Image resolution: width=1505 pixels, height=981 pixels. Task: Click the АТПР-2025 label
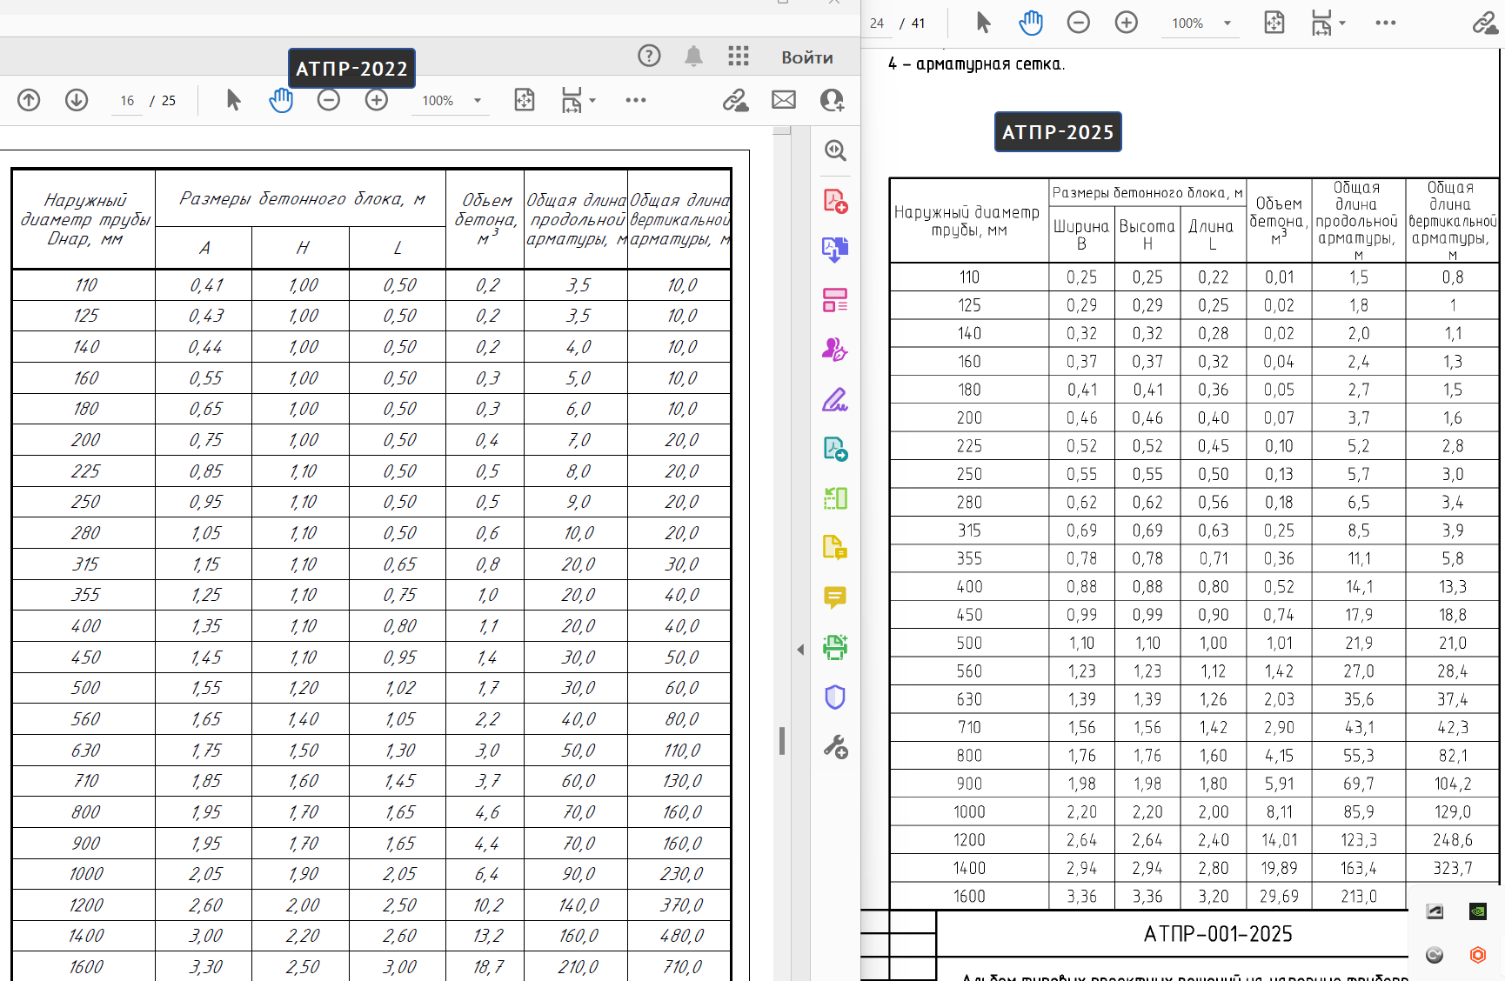point(1058,132)
